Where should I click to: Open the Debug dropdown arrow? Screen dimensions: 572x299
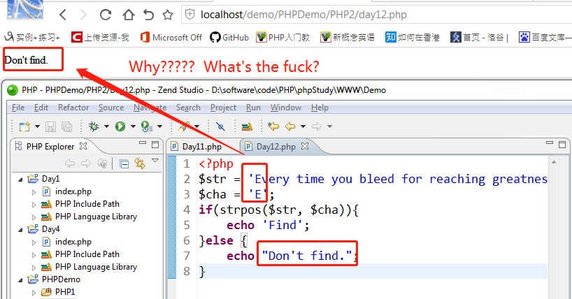[x=106, y=126]
